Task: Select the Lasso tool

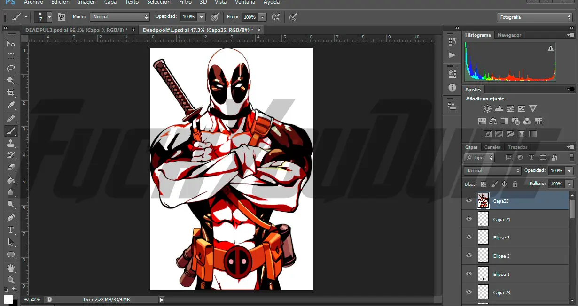Action: click(x=11, y=69)
